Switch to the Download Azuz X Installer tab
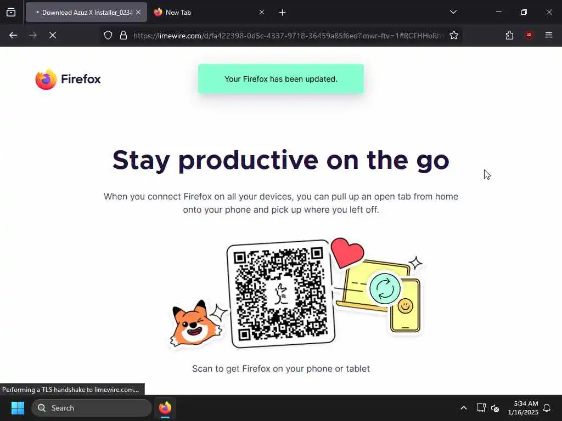The height and width of the screenshot is (421, 562). pyautogui.click(x=86, y=13)
